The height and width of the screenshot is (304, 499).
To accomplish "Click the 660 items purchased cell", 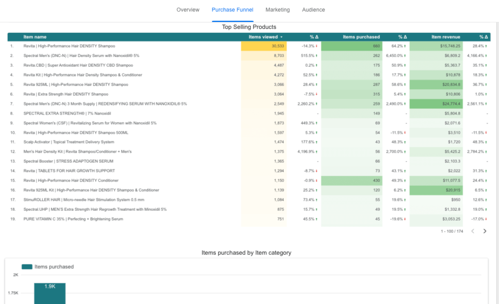I will [352, 46].
